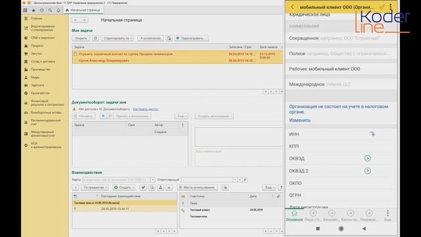Open Продажи section in sidebar
This screenshot has height=237, width=421.
pyautogui.click(x=37, y=45)
